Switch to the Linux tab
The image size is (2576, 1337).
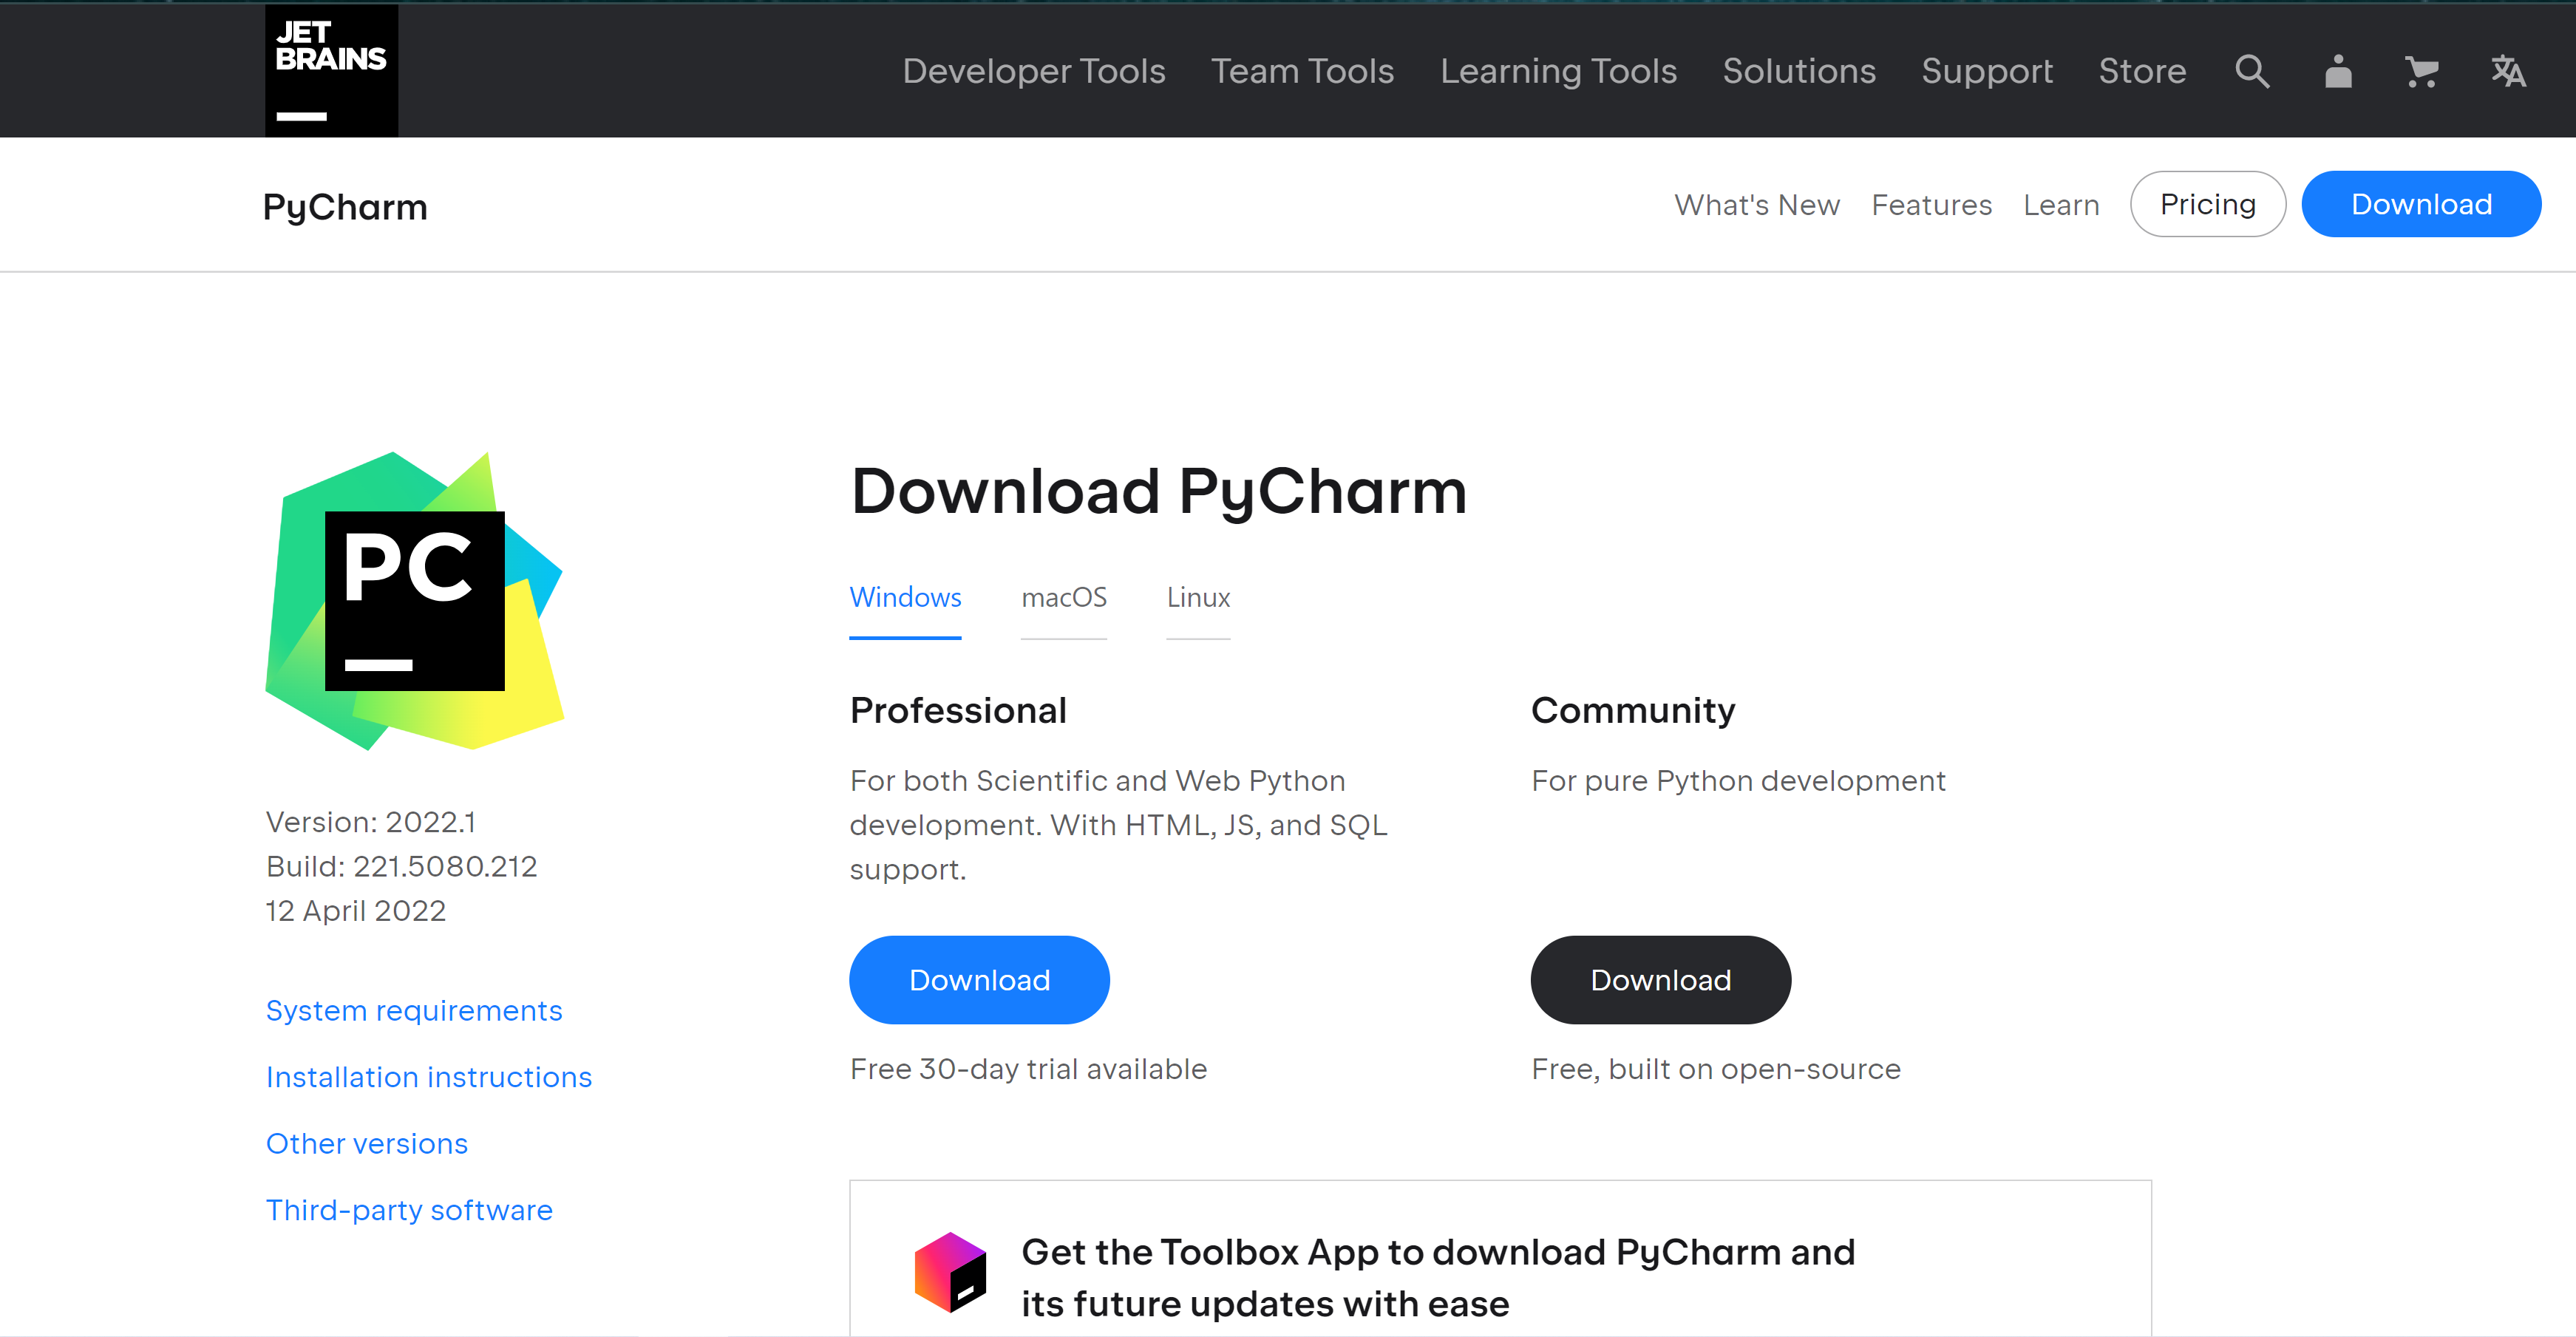pyautogui.click(x=1197, y=597)
